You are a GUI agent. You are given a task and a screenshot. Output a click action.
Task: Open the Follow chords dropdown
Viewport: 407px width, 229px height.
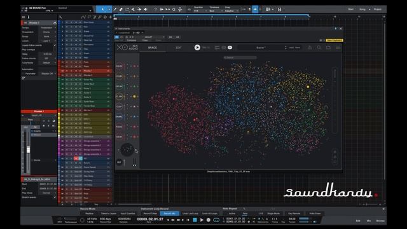(48, 59)
